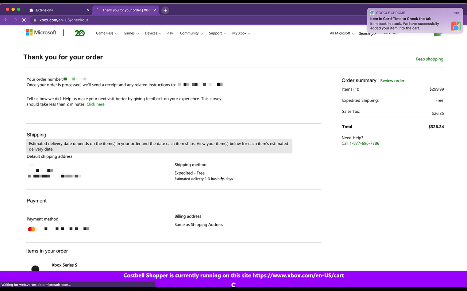Click the Xbox 20th anniversary logo
Screen dimensions: 467x291
click(80, 33)
